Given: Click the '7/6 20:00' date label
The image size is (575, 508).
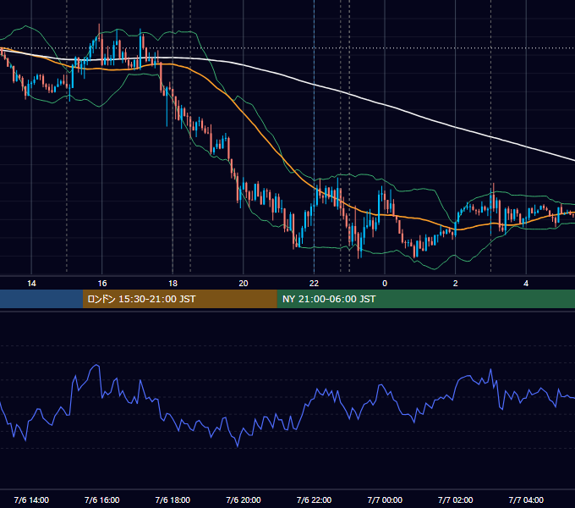Looking at the screenshot, I should point(244,500).
